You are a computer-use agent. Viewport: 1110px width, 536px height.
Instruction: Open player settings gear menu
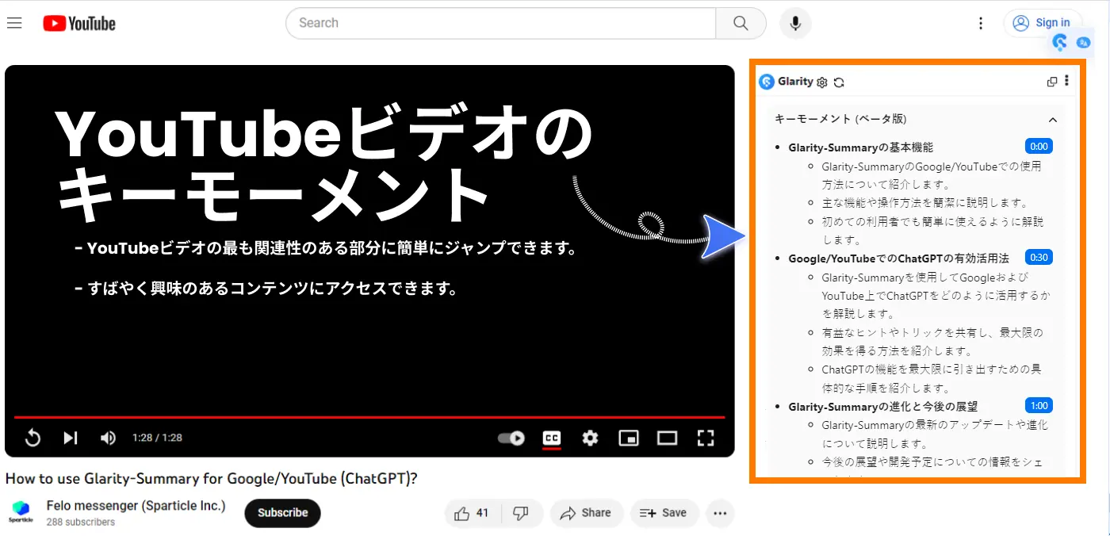pyautogui.click(x=590, y=438)
